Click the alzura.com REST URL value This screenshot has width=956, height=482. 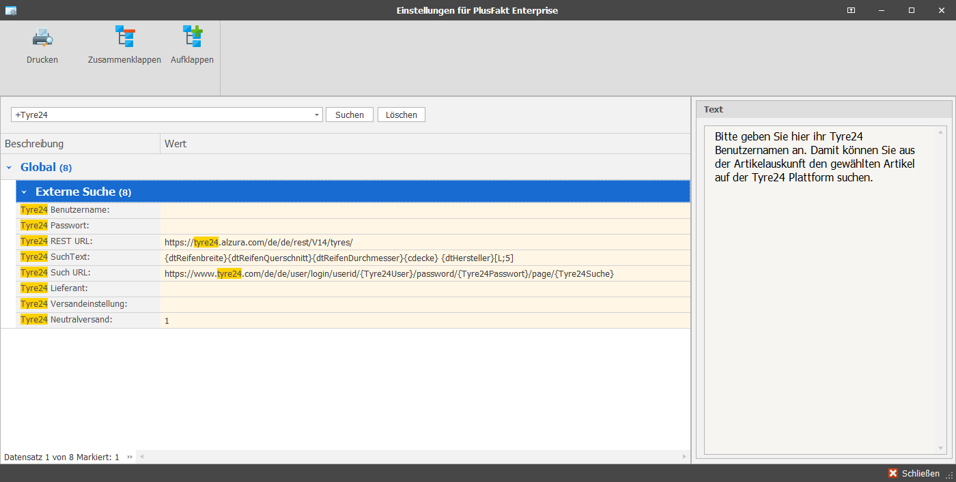coord(259,242)
